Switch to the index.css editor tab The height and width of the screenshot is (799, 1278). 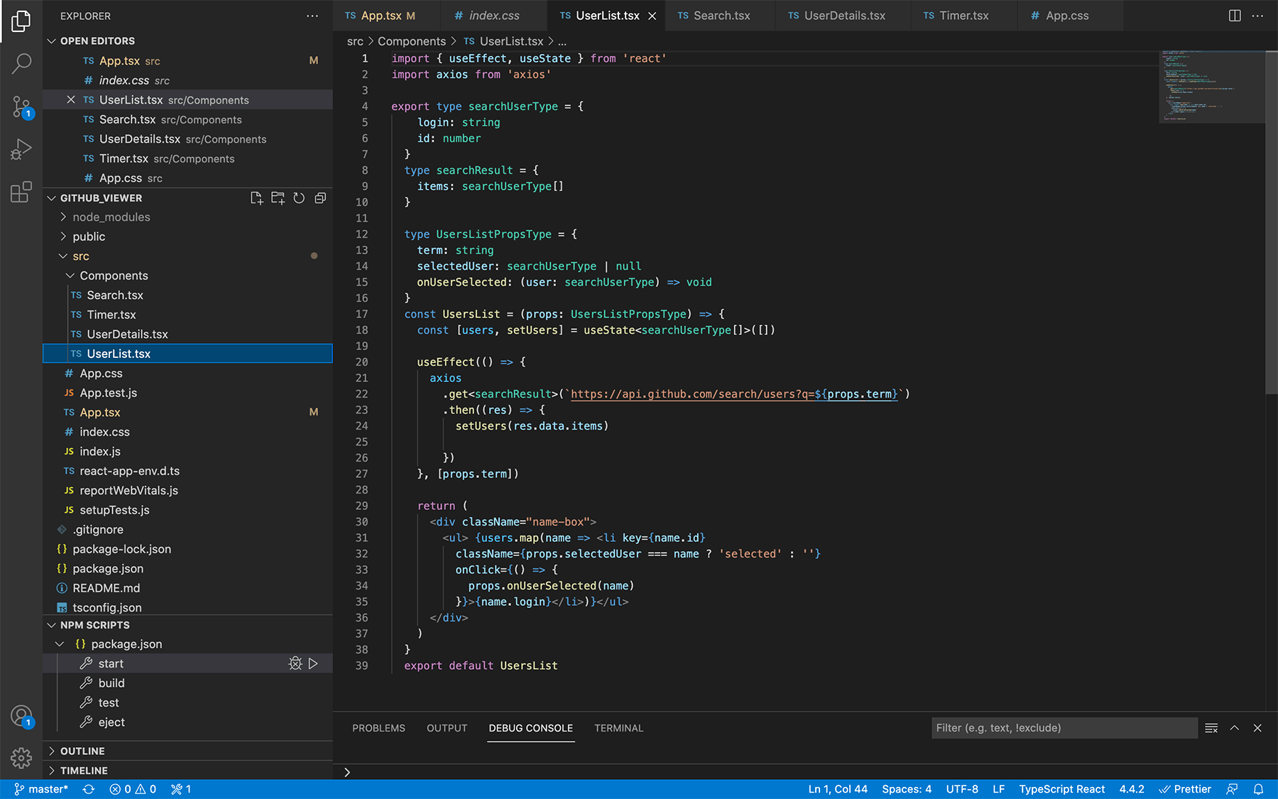(x=494, y=16)
